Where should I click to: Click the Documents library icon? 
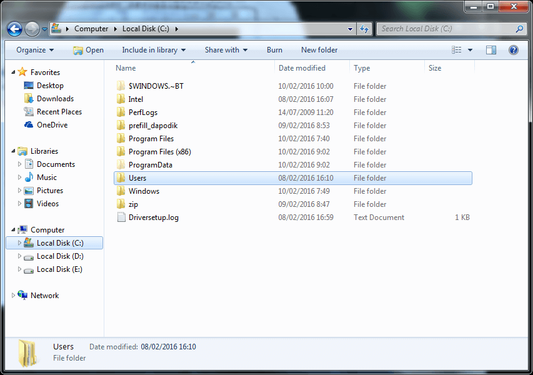pyautogui.click(x=29, y=164)
